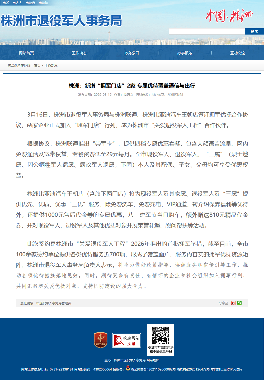
Task: Share article via WeChat icon
Action: (239, 303)
